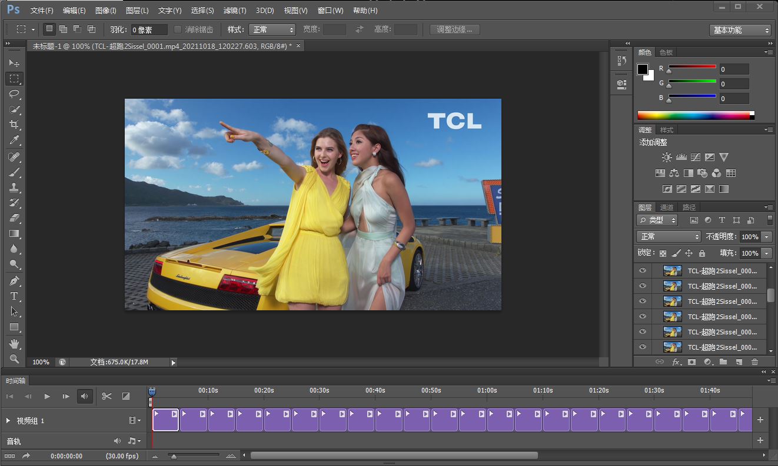Select the Lasso tool
This screenshot has width=778, height=466.
click(14, 94)
